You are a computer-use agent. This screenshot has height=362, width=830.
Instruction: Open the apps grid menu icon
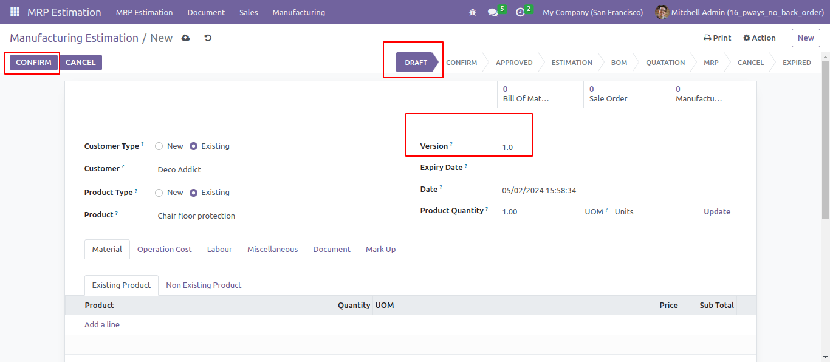[x=15, y=12]
